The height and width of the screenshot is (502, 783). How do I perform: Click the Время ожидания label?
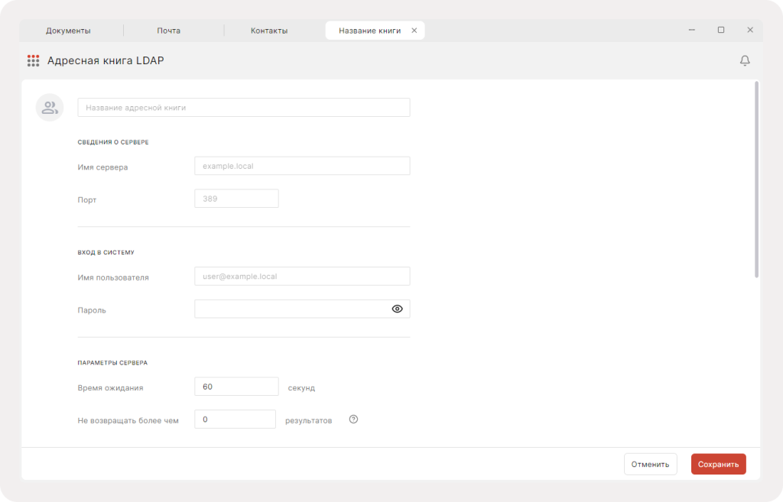pyautogui.click(x=110, y=387)
